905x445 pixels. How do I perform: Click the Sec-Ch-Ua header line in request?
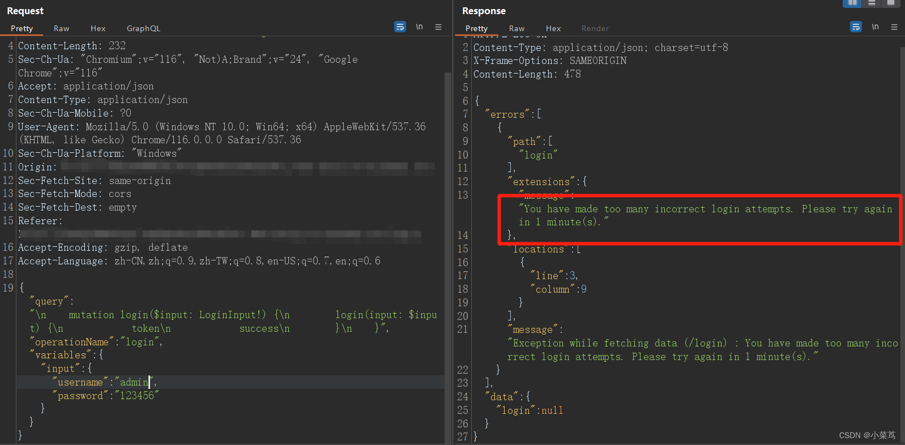point(188,66)
